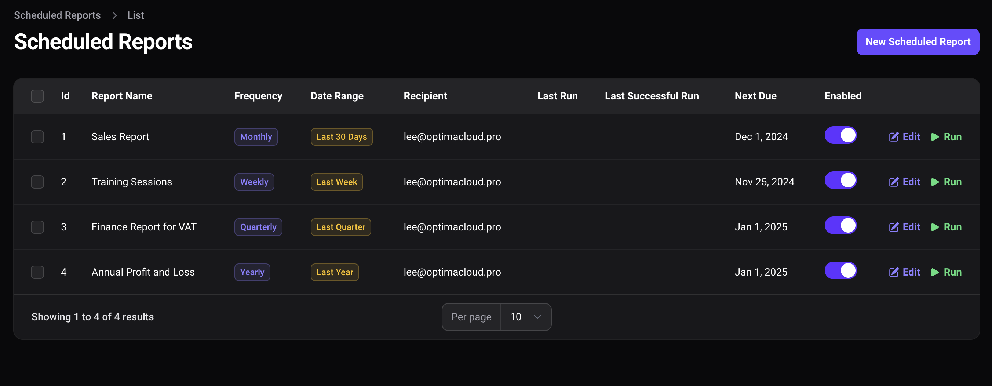The width and height of the screenshot is (992, 386).
Task: Turn off the Enabled toggle for Annual Profit and Loss
Action: pos(840,271)
